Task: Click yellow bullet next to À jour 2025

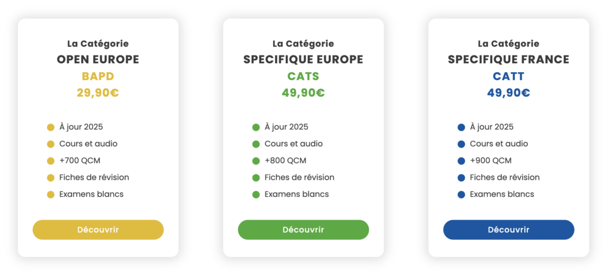Action: pyautogui.click(x=51, y=127)
